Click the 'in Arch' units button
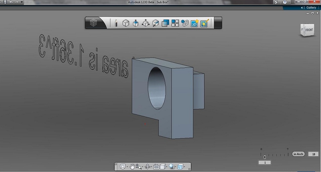Image resolution: width=321 pixels, height=172 pixels. (298, 154)
